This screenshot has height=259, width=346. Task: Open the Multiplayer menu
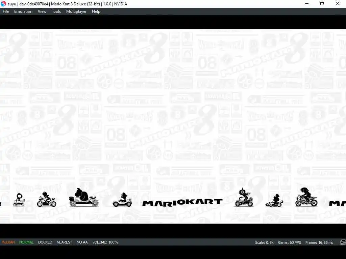[x=76, y=11]
